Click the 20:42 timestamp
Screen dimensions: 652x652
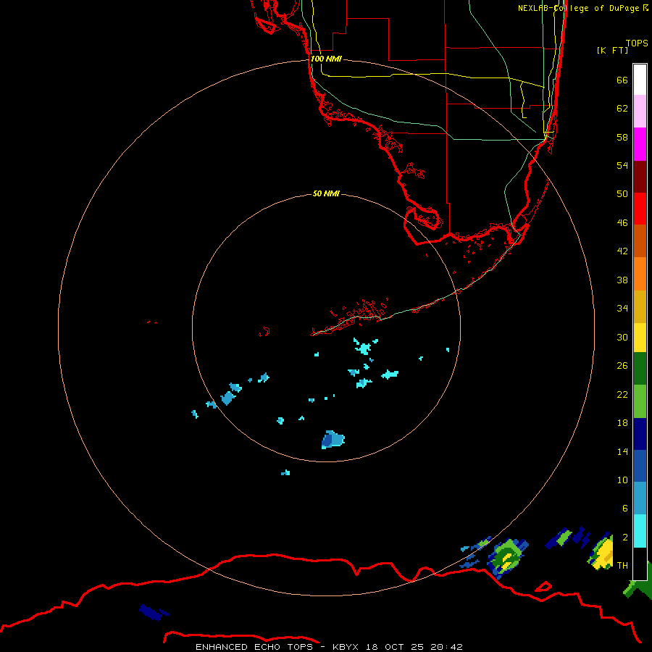pyautogui.click(x=447, y=647)
